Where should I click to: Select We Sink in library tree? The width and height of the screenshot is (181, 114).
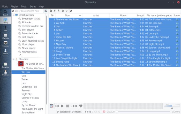[x=28, y=72]
